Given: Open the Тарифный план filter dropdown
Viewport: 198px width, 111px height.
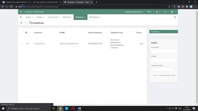Looking at the screenshot, I should tap(163, 69).
